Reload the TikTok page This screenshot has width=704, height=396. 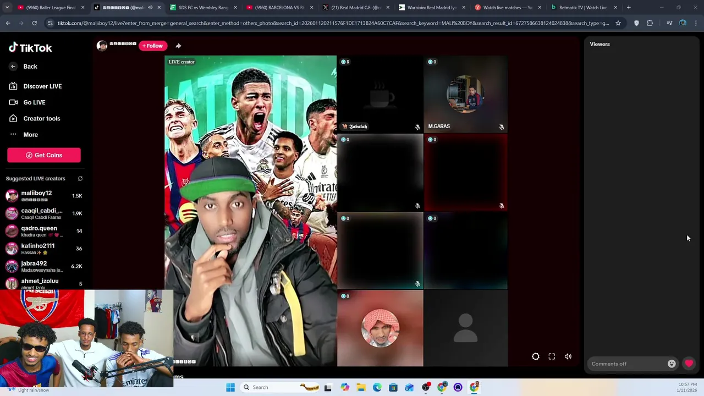click(x=34, y=23)
